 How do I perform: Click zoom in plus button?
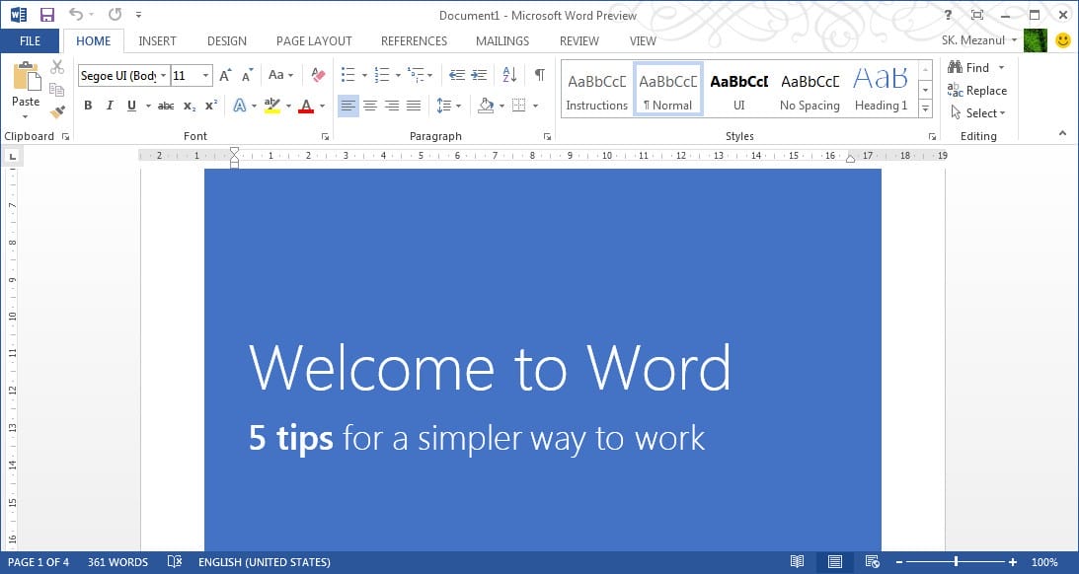[x=1013, y=562]
